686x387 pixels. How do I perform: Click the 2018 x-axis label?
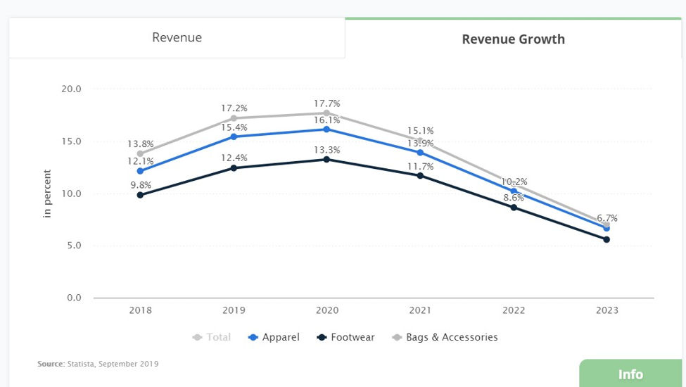tap(140, 310)
